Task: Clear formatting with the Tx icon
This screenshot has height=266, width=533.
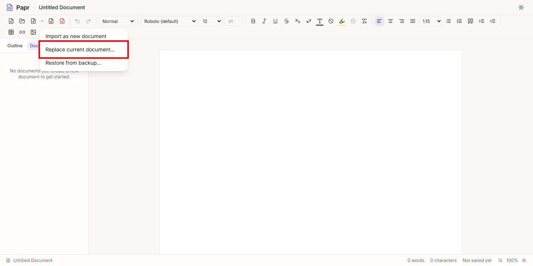Action: point(364,21)
